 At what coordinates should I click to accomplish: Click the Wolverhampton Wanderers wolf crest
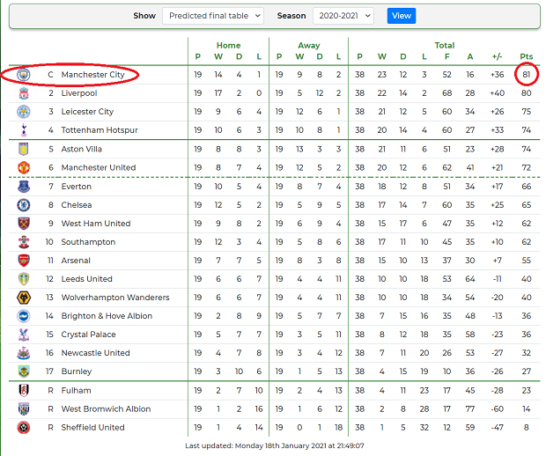(24, 298)
